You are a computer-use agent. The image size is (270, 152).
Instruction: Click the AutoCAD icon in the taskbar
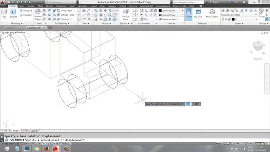pos(56,149)
